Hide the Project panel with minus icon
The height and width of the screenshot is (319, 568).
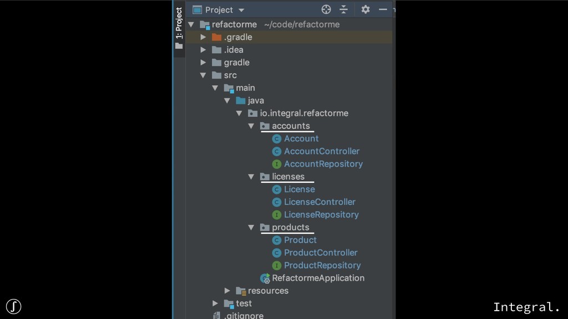coord(383,9)
